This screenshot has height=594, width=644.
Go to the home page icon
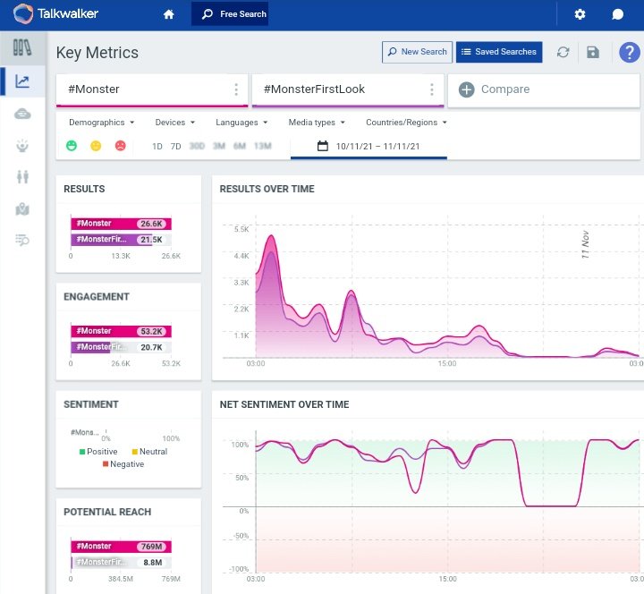click(168, 14)
